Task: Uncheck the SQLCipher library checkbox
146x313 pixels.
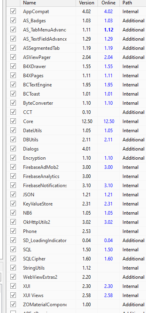Action: pyautogui.click(x=13, y=259)
